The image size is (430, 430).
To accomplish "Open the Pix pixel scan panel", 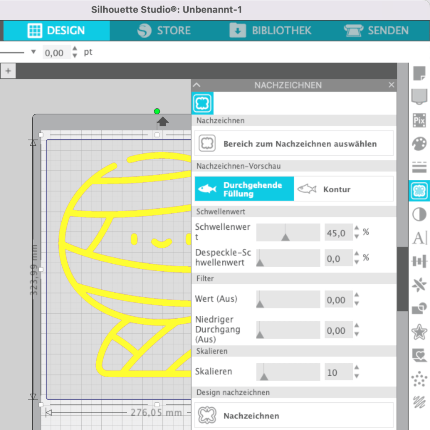I will [419, 121].
